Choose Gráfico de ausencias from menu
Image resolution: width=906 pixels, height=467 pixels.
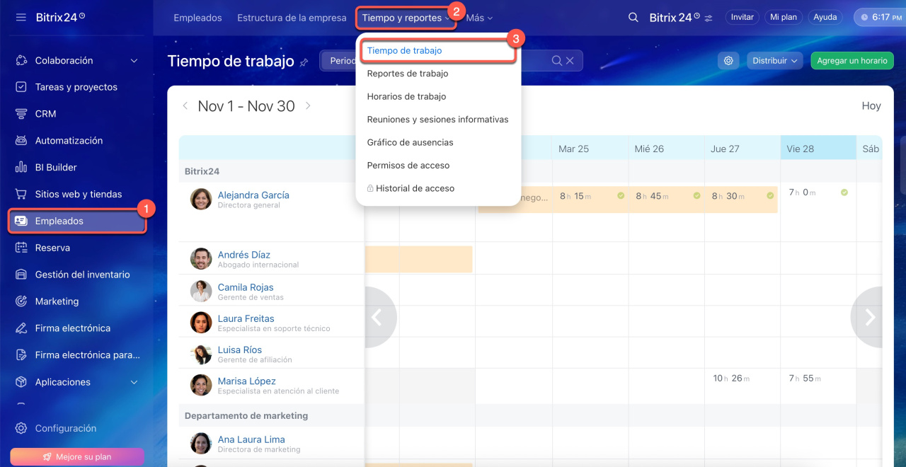pyautogui.click(x=410, y=142)
